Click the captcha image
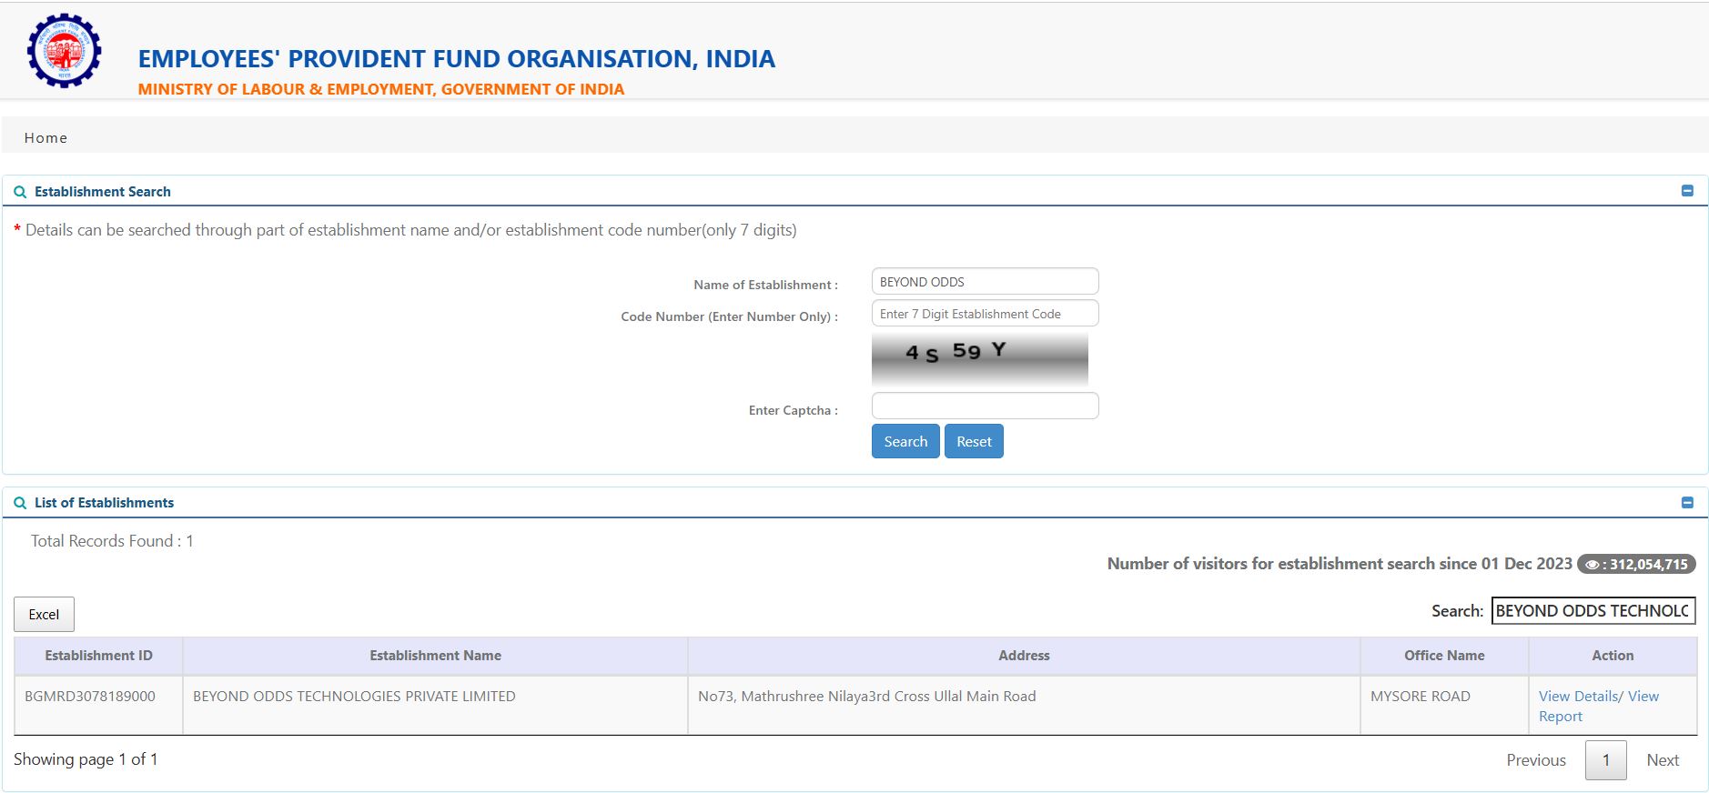 [x=979, y=358]
